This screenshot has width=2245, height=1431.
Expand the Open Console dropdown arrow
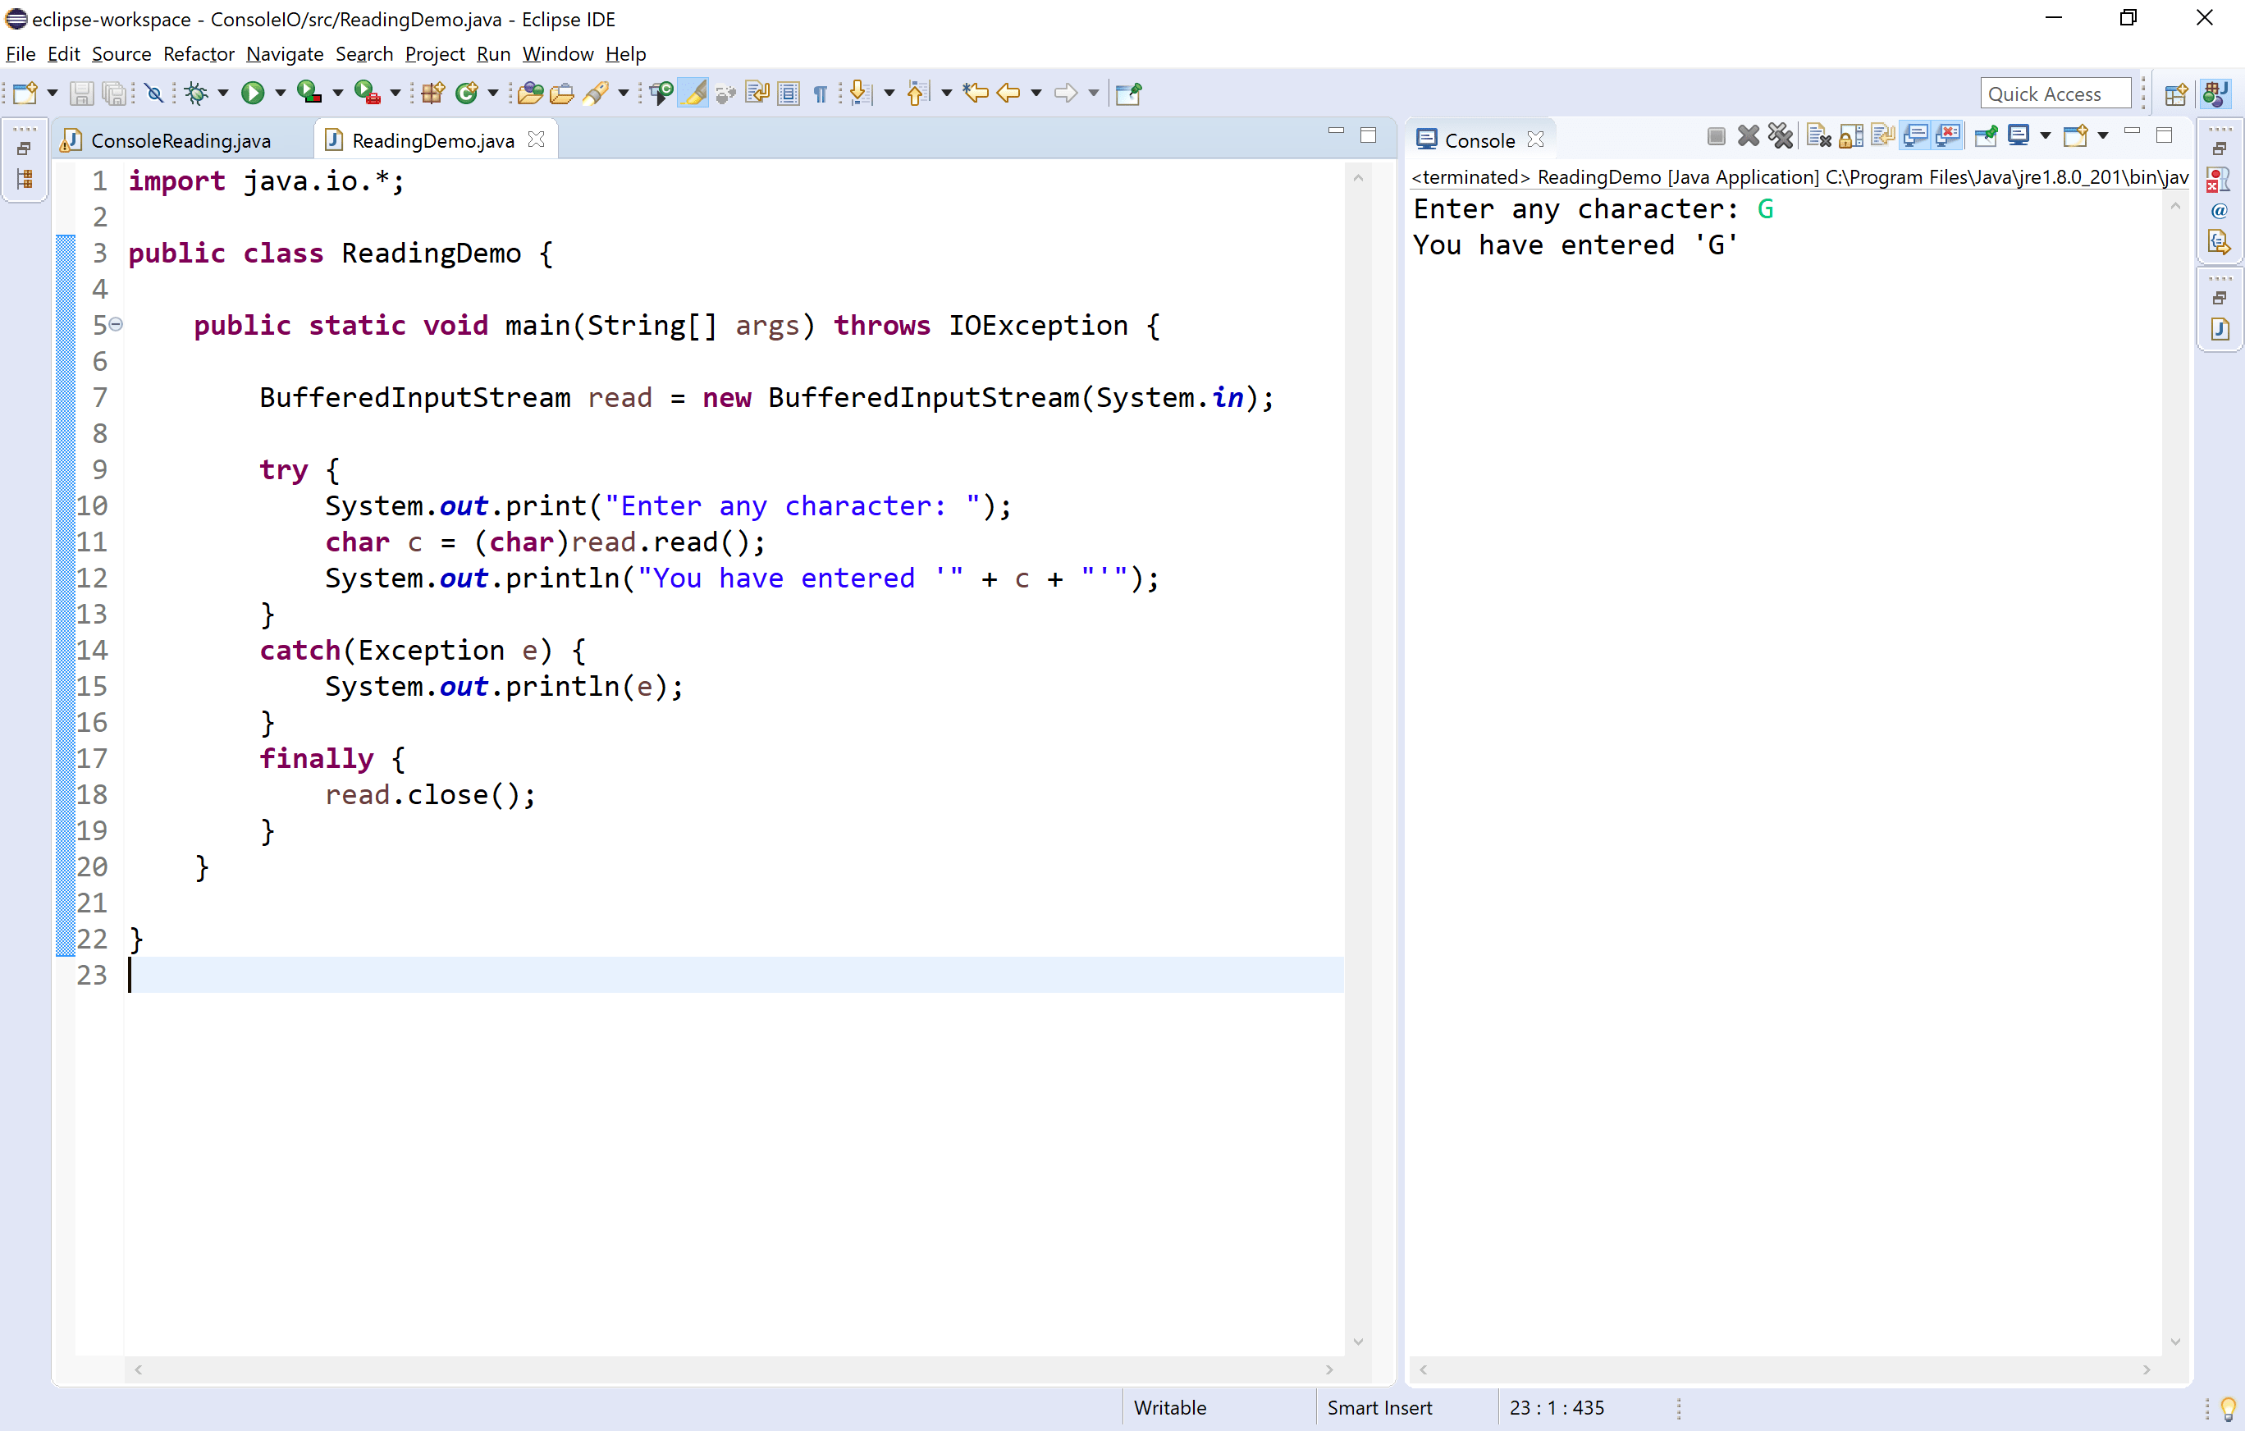pos(2103,136)
